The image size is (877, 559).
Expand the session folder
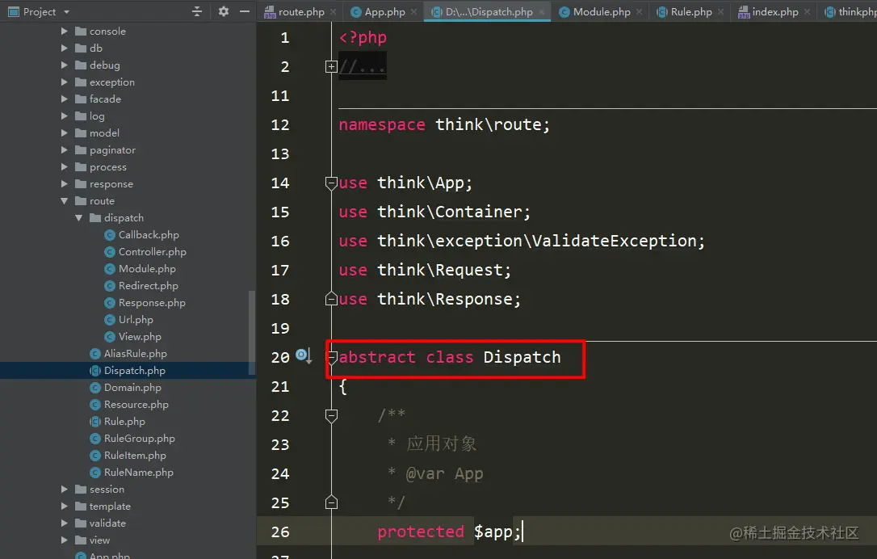65,489
